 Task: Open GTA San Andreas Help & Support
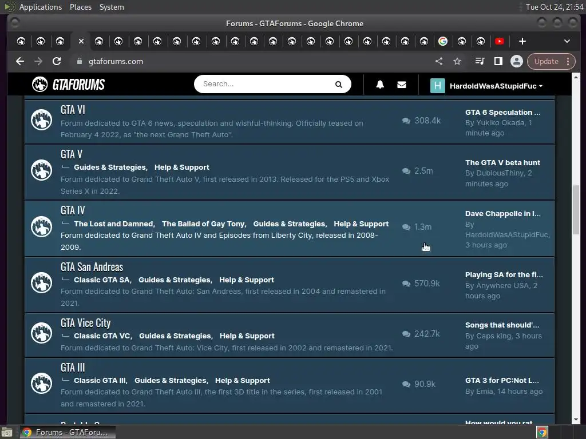(x=246, y=280)
